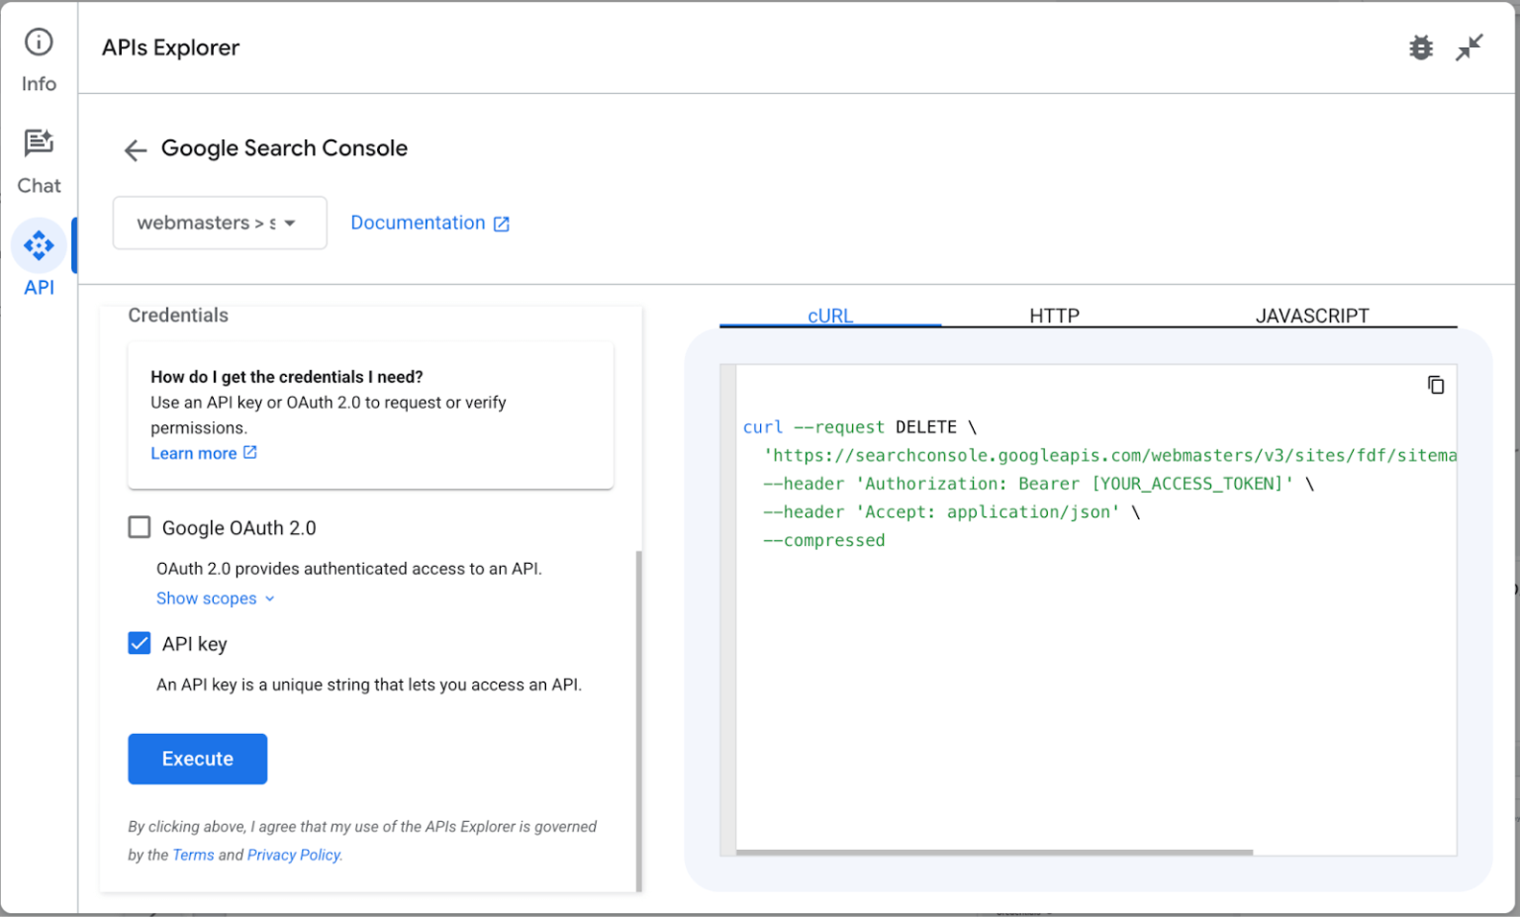Screen dimensions: 1520x917
Task: Select the cURL tab
Action: coord(830,315)
